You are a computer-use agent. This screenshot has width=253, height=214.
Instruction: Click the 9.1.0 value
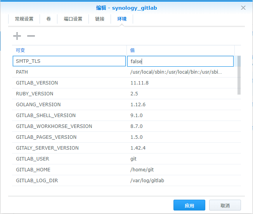tap(137, 116)
